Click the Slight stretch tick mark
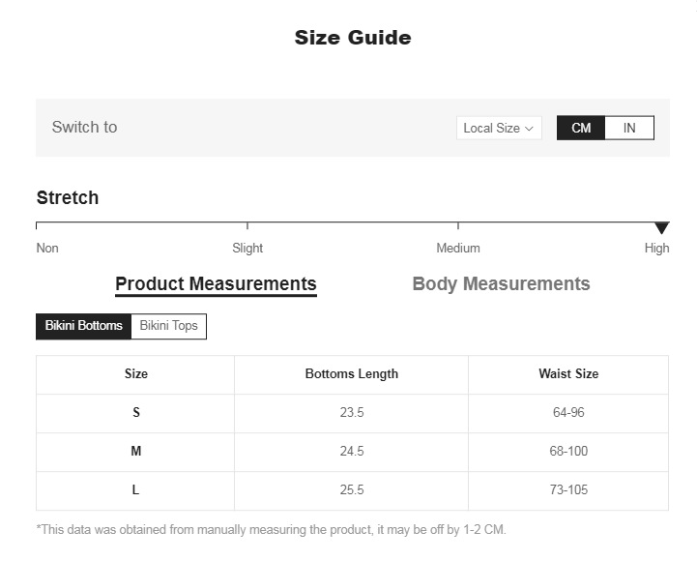697x561 pixels. (x=247, y=226)
